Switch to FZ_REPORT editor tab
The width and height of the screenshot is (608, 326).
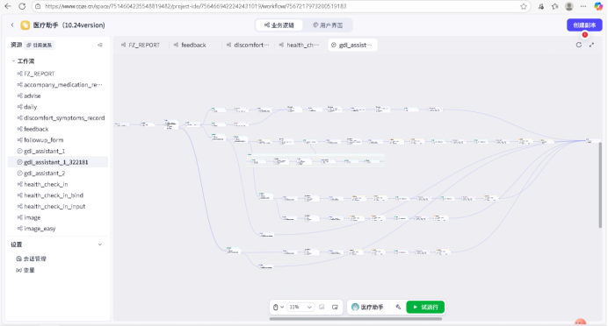pos(141,45)
